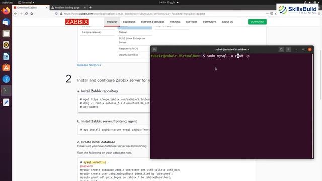The width and height of the screenshot is (322, 181).
Task: Open the PRODUCT menu
Action: (112, 22)
